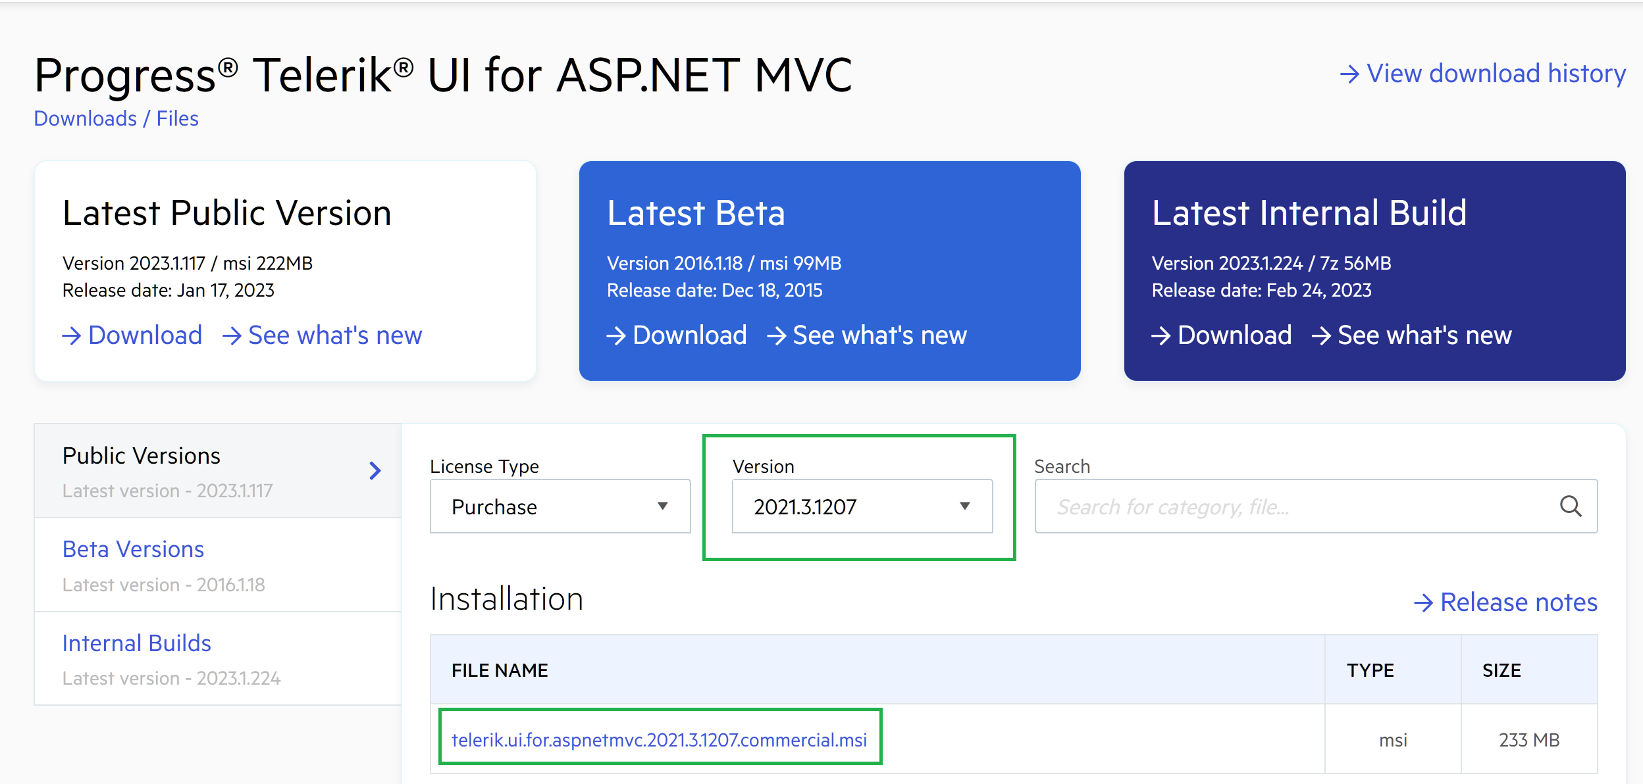1643x784 pixels.
Task: Switch to the Beta Versions tab
Action: (x=134, y=549)
